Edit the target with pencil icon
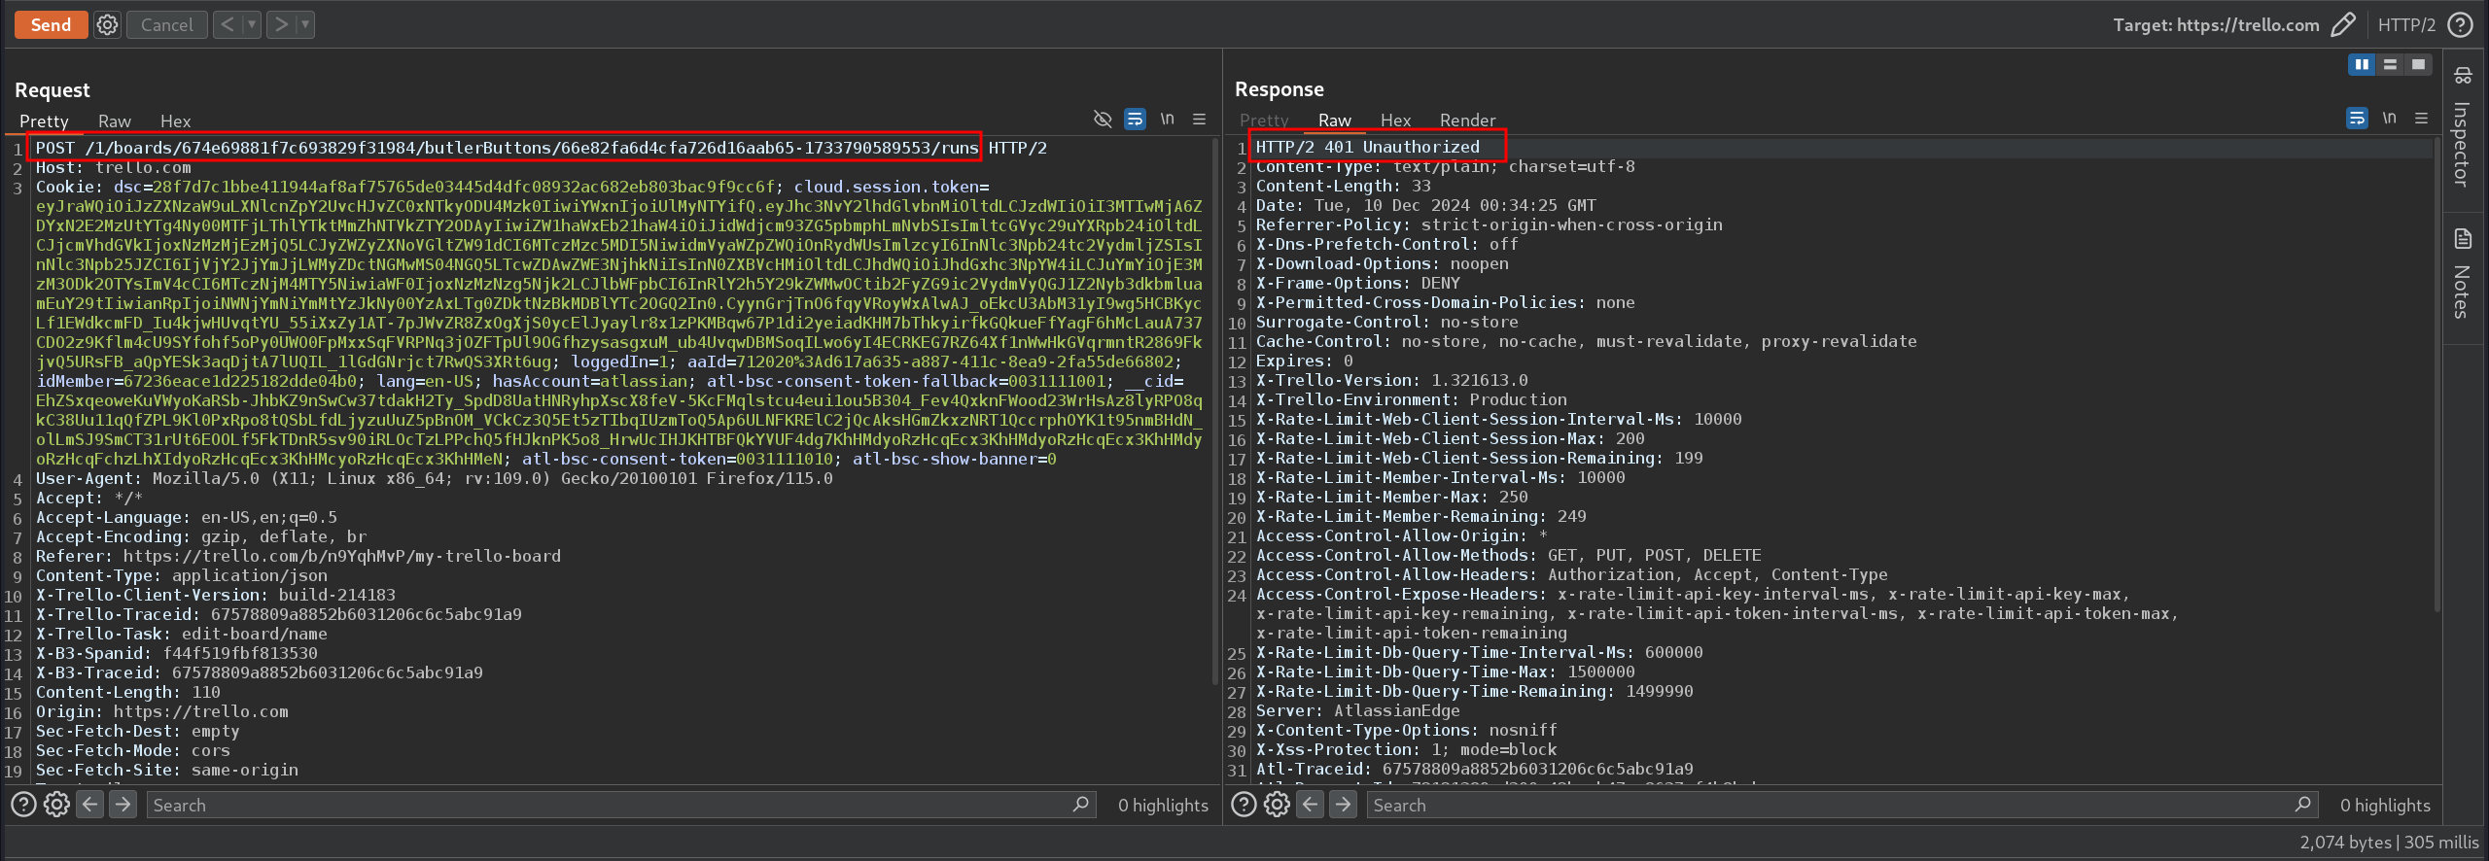 (x=2343, y=24)
